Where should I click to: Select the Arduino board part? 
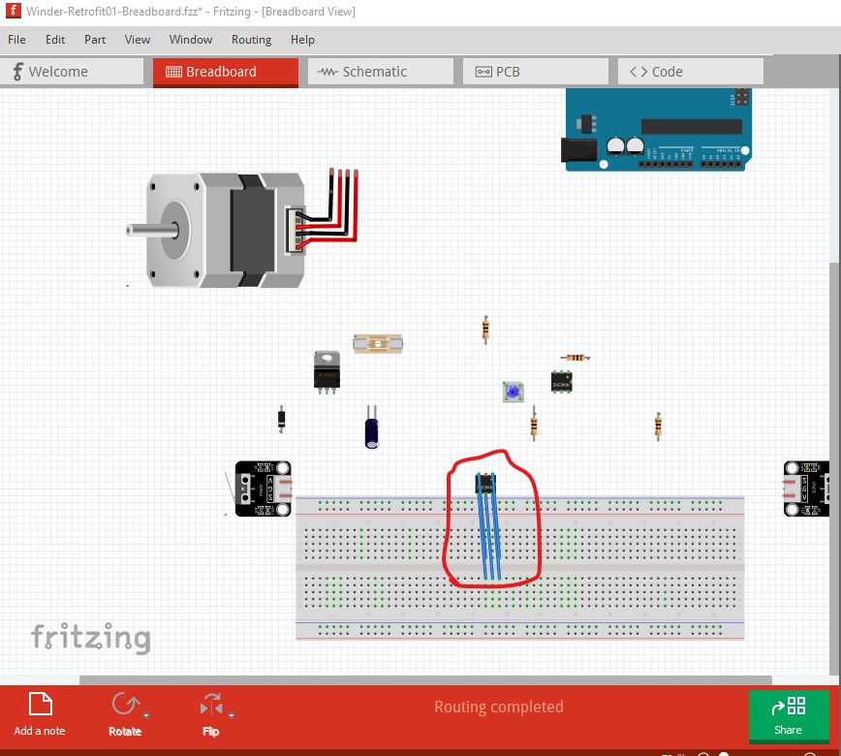pos(657,130)
